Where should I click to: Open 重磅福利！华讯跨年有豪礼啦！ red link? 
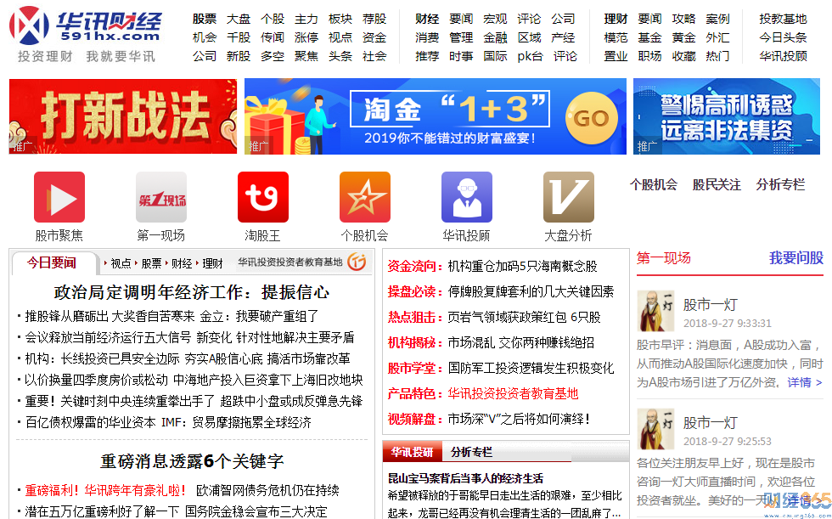[105, 490]
